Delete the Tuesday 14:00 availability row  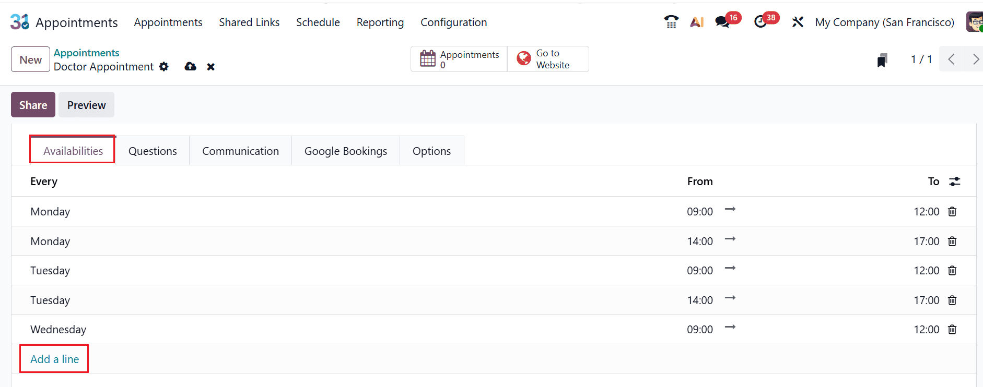click(952, 300)
